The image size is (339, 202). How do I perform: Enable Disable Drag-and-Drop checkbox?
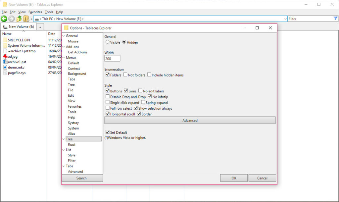pyautogui.click(x=108, y=96)
